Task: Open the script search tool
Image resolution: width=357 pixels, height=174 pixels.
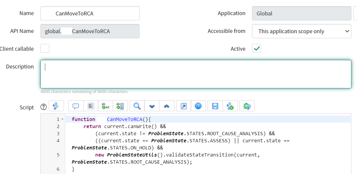Action: [137, 106]
